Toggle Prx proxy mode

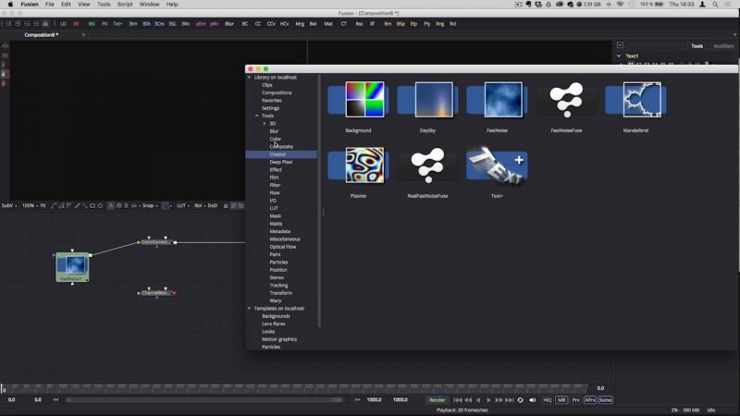[x=575, y=400]
